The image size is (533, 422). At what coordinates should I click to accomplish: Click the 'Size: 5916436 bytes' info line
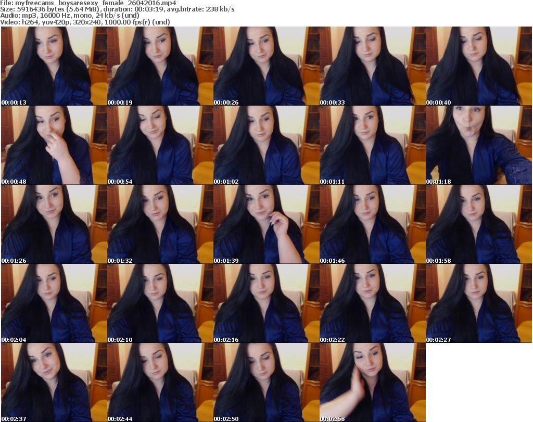coord(117,9)
